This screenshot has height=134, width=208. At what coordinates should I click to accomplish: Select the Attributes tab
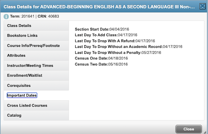(36, 56)
